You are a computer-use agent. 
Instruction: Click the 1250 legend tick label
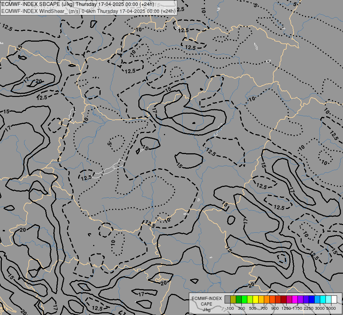coord(286,308)
